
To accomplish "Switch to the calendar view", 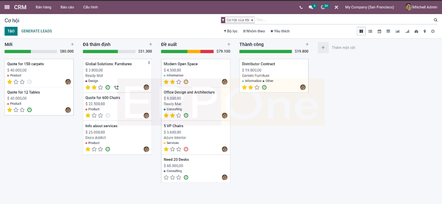I will pyautogui.click(x=379, y=31).
